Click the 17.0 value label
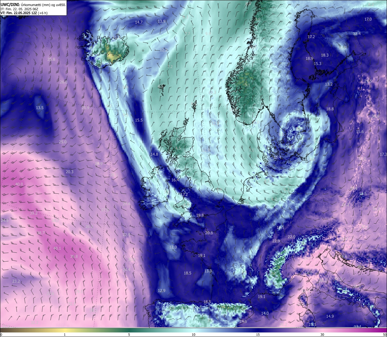 368,19
